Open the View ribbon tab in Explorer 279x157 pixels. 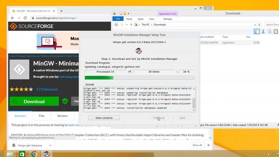152,19
